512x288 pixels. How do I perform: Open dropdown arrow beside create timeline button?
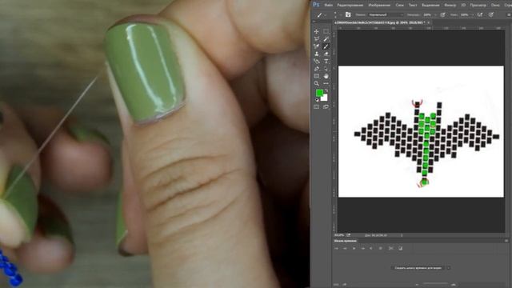point(448,268)
